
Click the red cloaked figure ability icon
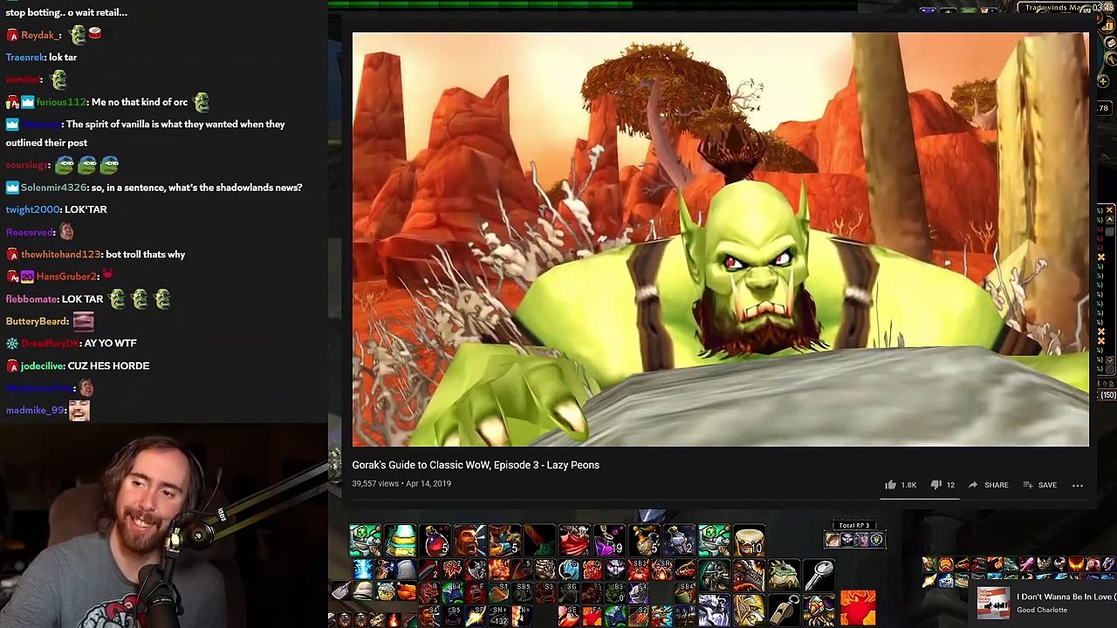pyautogui.click(x=575, y=541)
